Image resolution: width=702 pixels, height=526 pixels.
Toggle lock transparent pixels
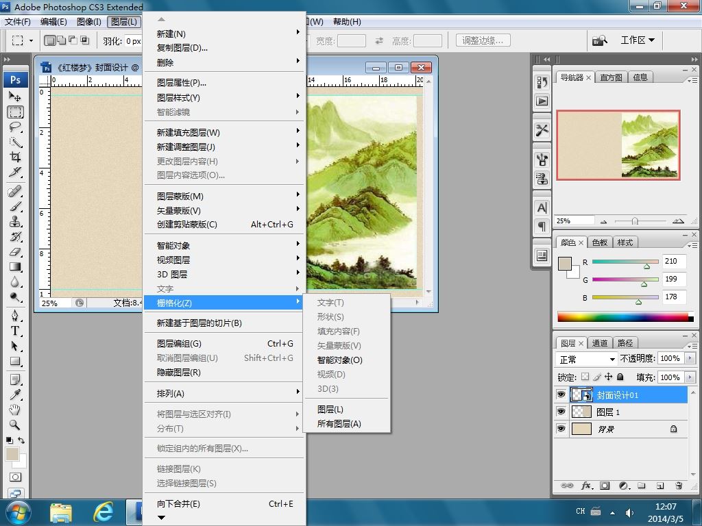point(585,377)
